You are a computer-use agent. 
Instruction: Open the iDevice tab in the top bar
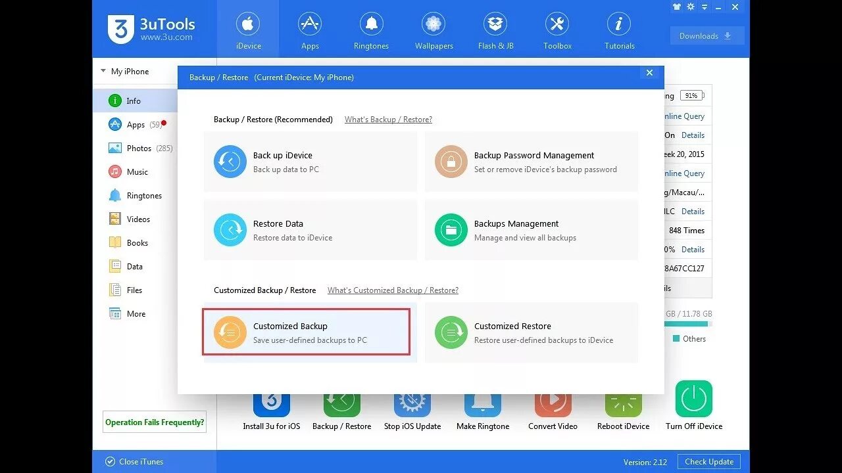coord(248,30)
